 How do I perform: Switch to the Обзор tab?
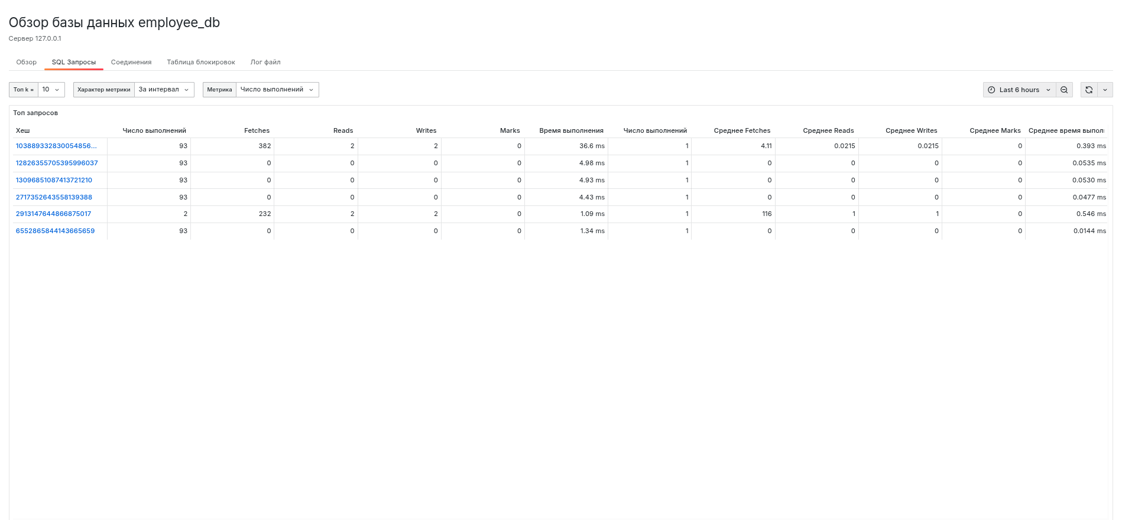[x=27, y=62]
